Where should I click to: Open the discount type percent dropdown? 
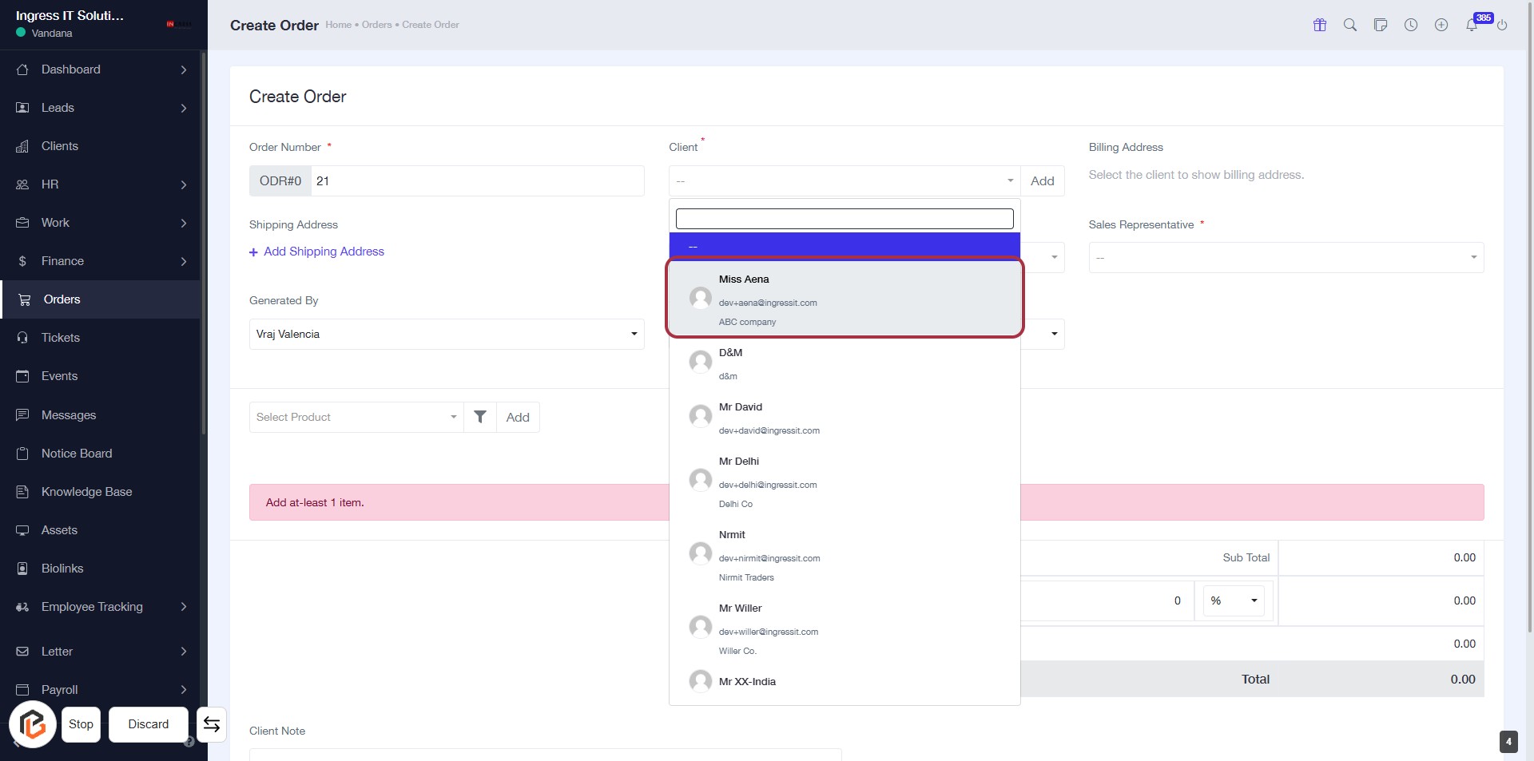coord(1234,600)
